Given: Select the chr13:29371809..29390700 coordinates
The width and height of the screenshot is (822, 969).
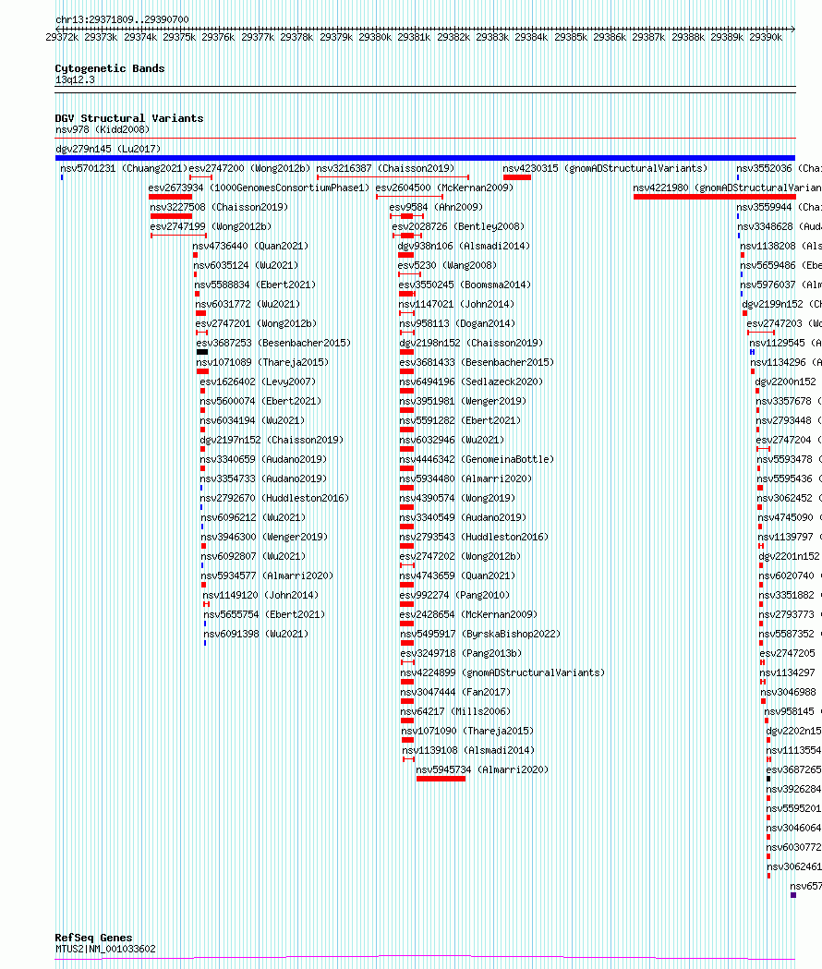Looking at the screenshot, I should click(122, 19).
